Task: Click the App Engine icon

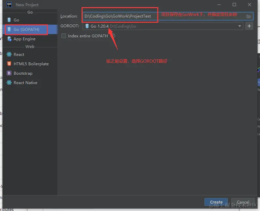Action: coord(9,39)
